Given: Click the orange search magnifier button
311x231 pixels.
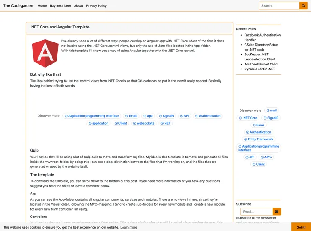Looking at the screenshot, I should (x=303, y=6).
